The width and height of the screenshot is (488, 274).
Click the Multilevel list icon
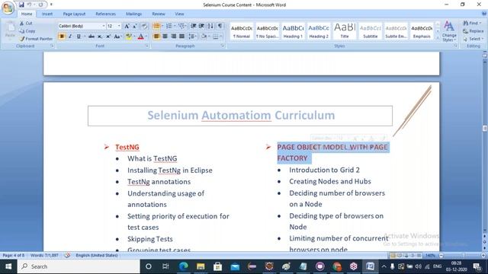181,26
